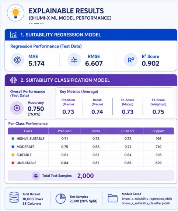Open the folder icon next to Models Saved
The height and width of the screenshot is (211, 178).
coord(112,198)
